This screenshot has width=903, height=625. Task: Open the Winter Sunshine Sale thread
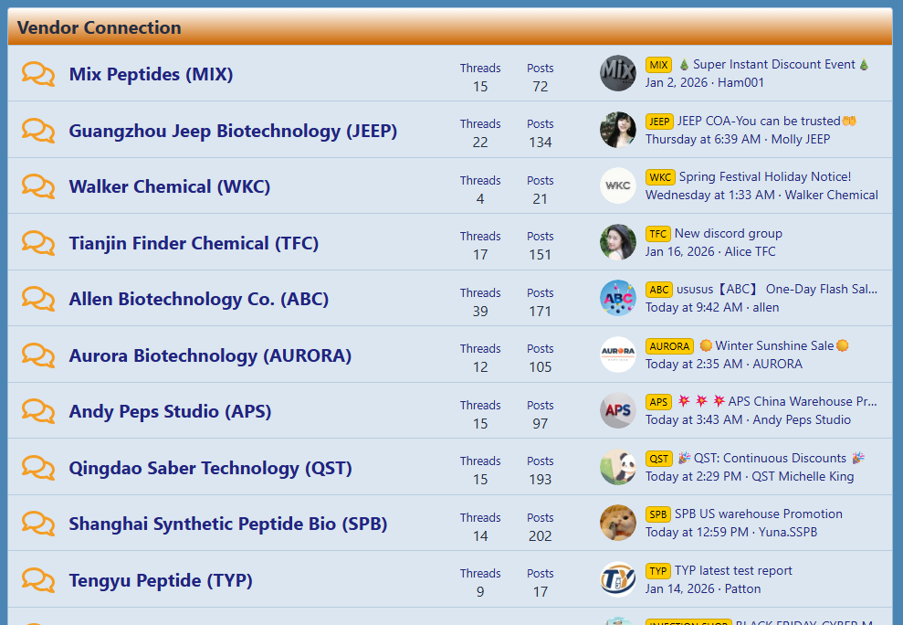click(x=773, y=345)
